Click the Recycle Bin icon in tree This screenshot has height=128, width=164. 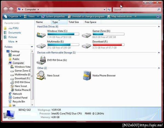tap(10, 101)
